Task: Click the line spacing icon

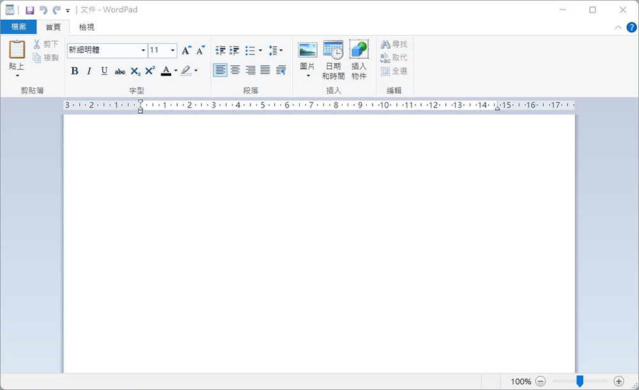Action: (x=273, y=50)
